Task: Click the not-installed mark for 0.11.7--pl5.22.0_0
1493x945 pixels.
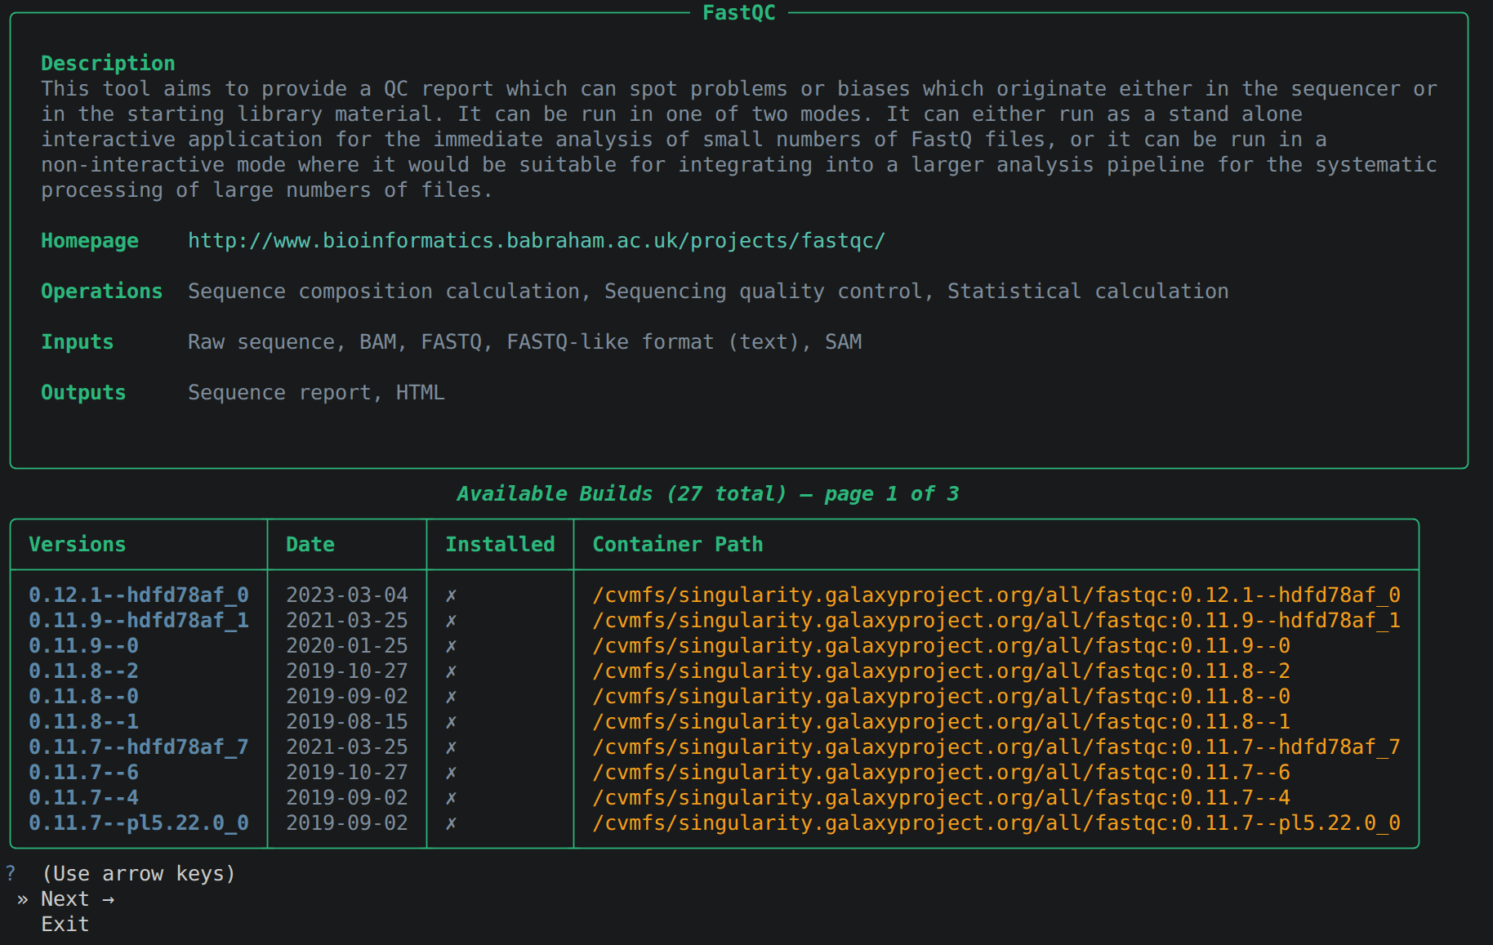Action: pyautogui.click(x=451, y=824)
